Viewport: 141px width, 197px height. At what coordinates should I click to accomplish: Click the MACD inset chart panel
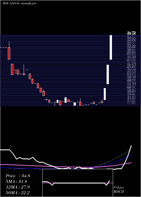pyautogui.click(x=78, y=183)
